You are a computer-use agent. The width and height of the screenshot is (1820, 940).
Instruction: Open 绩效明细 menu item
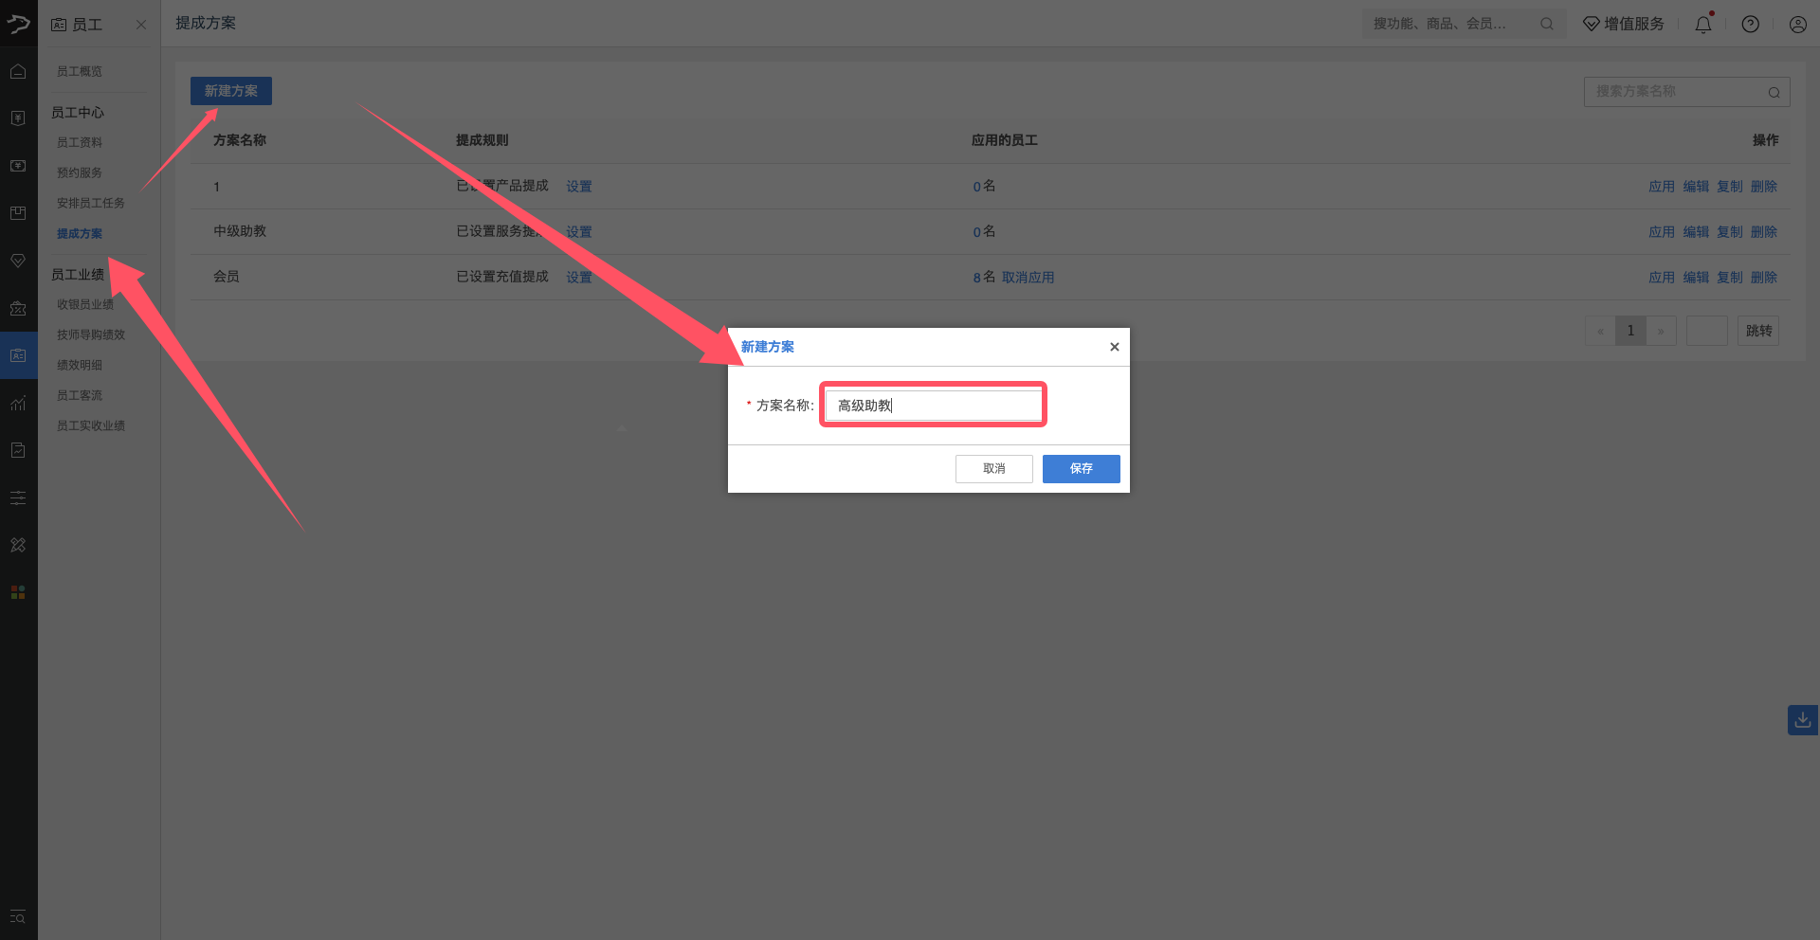coord(80,365)
